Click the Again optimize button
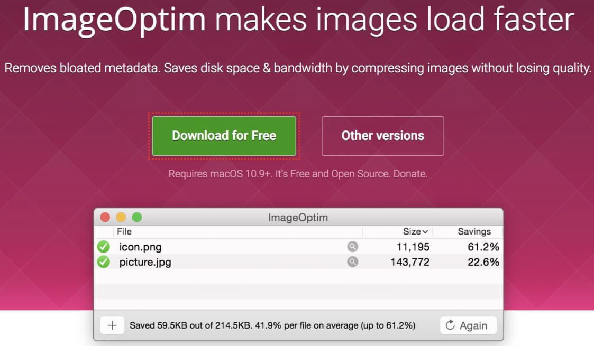 (468, 325)
